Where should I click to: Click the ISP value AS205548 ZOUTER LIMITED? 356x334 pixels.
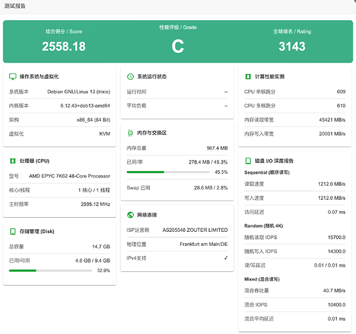(x=195, y=230)
